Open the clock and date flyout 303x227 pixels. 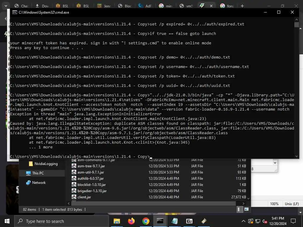tap(278, 221)
